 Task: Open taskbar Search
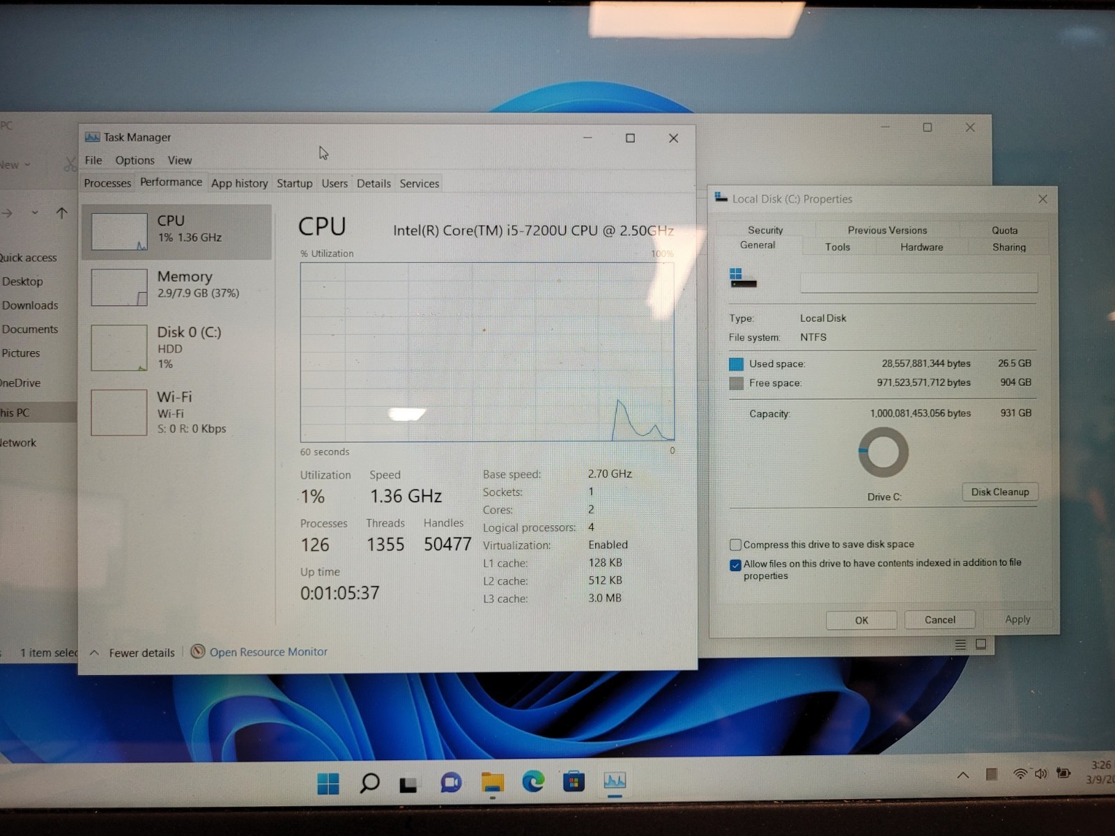tap(369, 783)
